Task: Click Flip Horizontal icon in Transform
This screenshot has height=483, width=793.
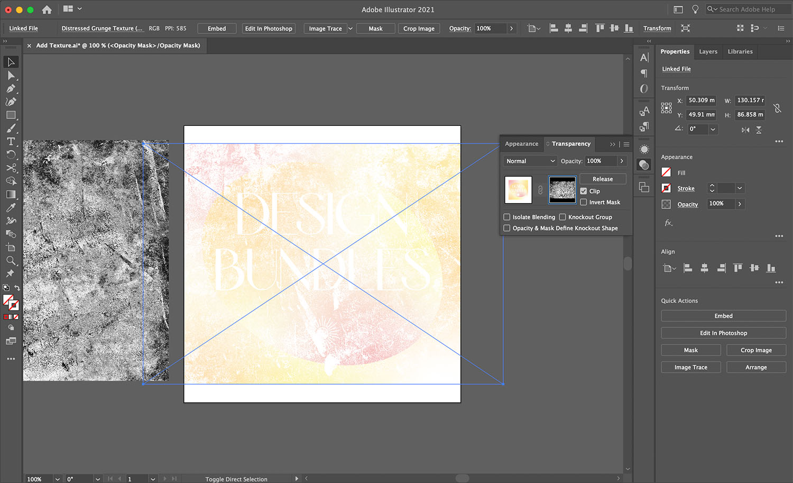Action: pos(745,130)
